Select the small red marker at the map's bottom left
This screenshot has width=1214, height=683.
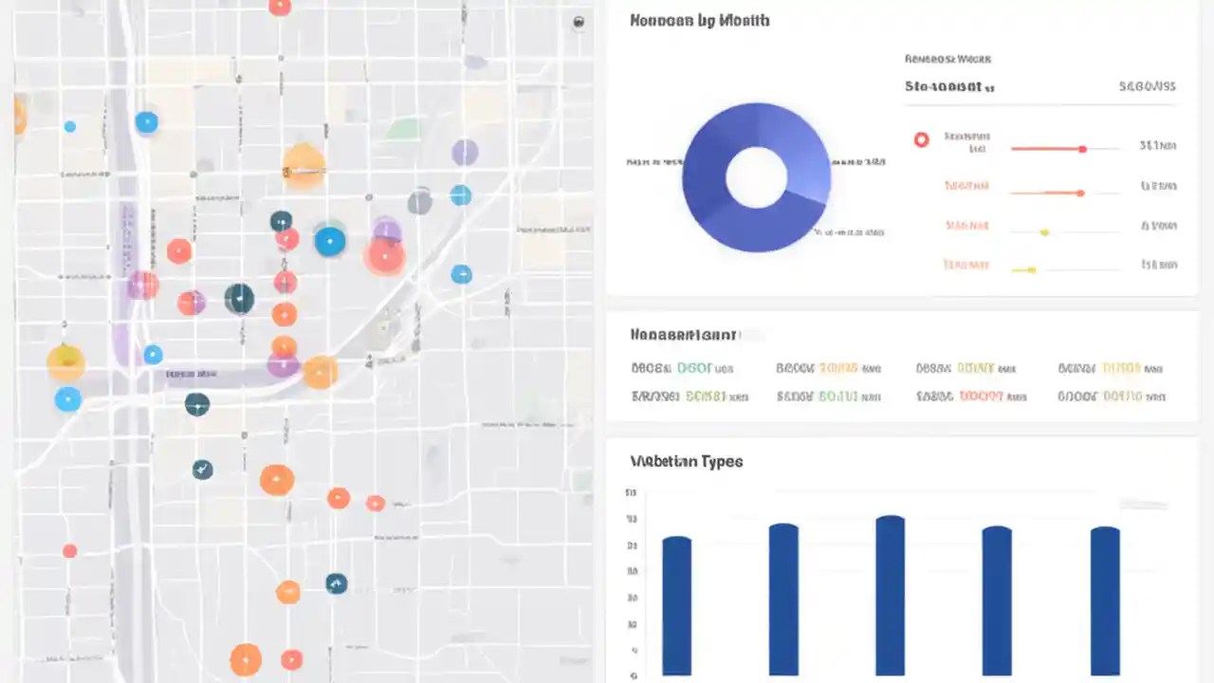tap(70, 550)
